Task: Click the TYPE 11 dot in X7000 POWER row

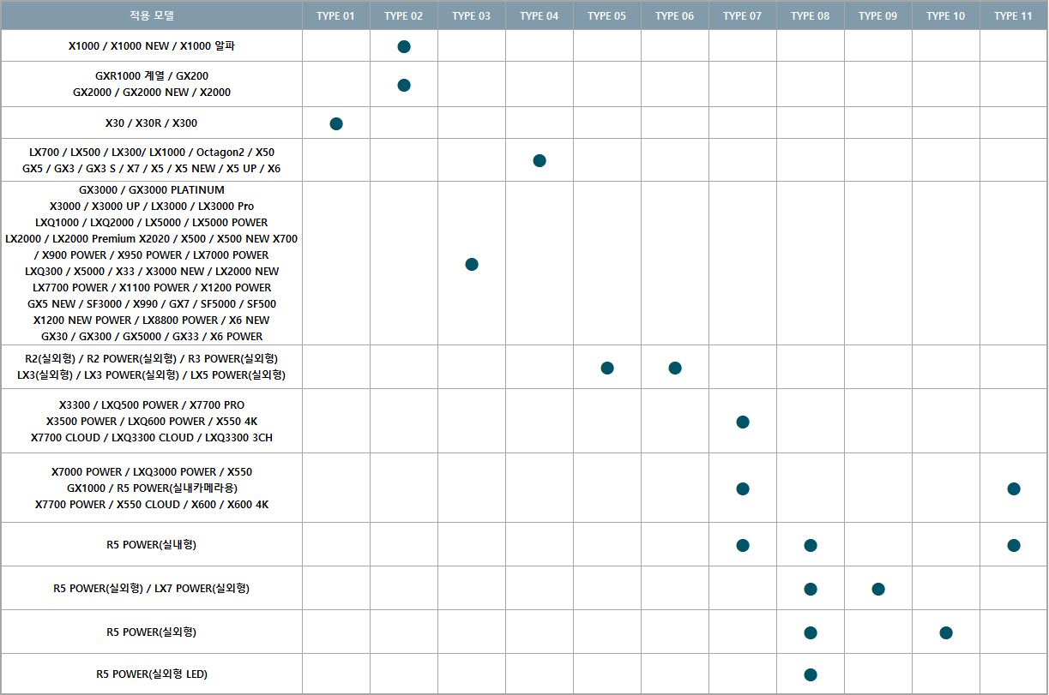Action: point(1014,488)
